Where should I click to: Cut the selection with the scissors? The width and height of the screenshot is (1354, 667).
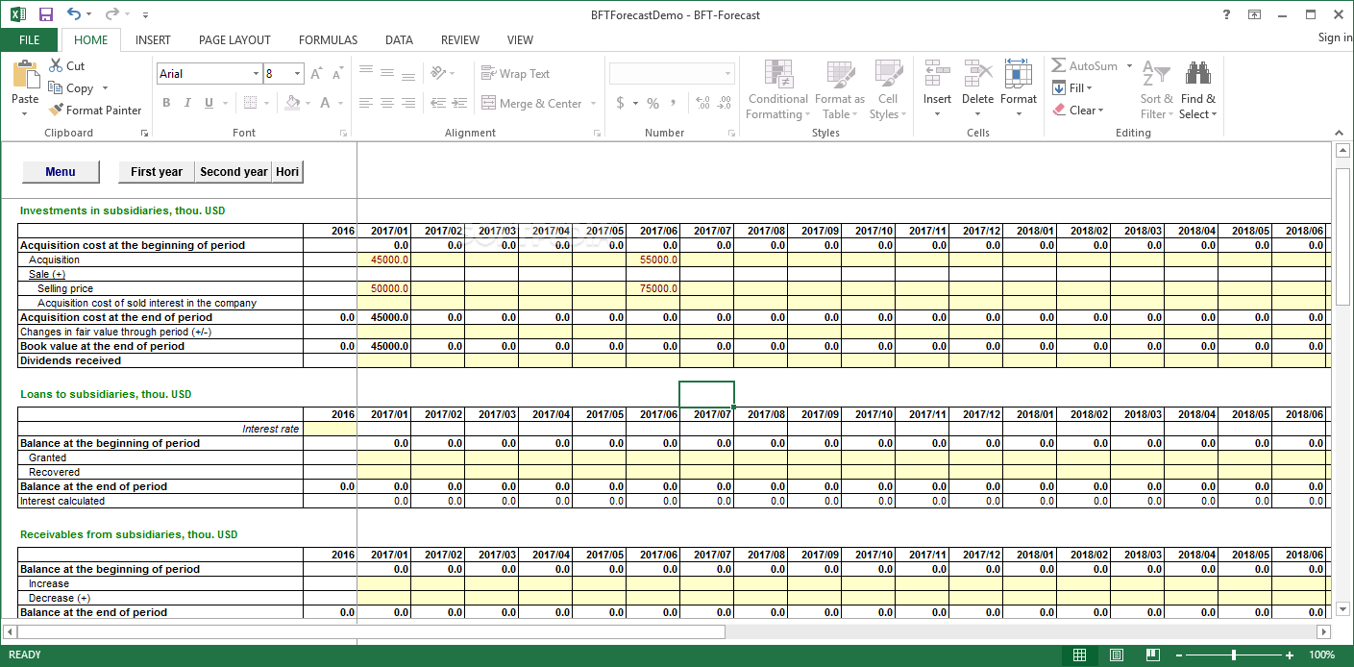pos(67,65)
